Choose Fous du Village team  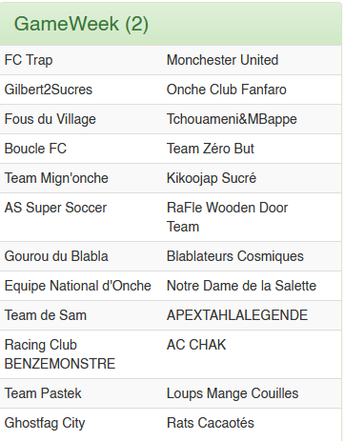[x=51, y=119]
